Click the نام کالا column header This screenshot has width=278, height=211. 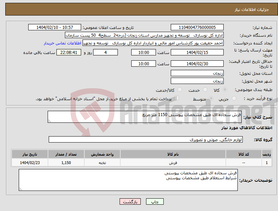173,154
